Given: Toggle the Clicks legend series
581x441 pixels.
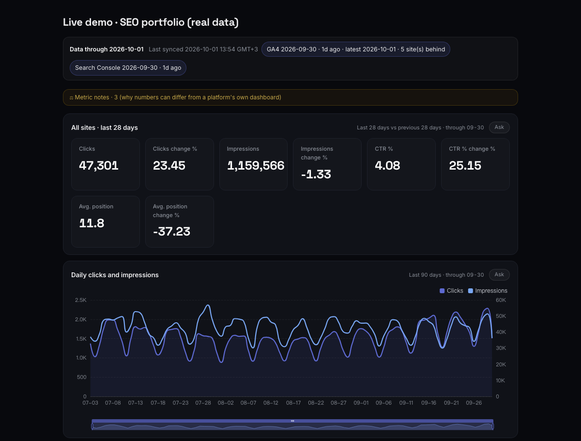Looking at the screenshot, I should [x=451, y=291].
